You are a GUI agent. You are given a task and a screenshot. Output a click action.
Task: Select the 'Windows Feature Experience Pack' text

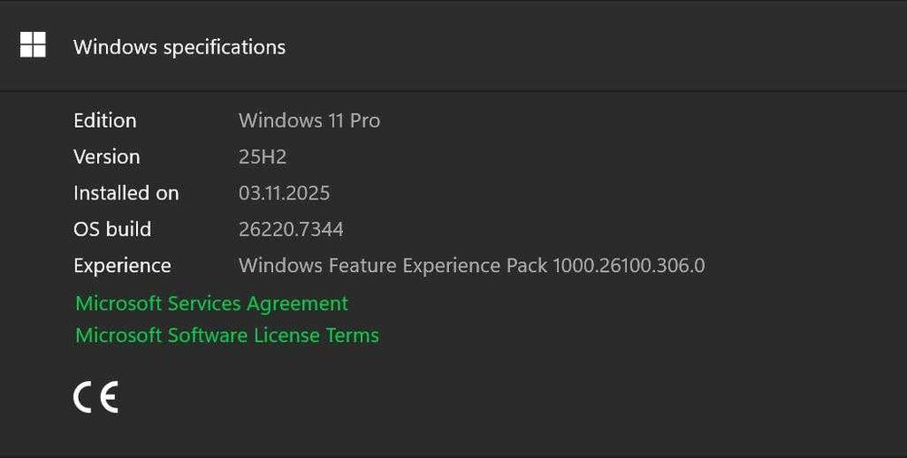[391, 266]
